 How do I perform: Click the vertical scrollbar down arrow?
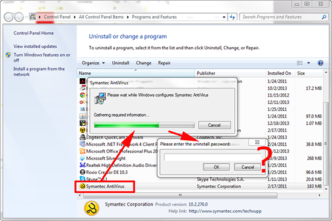point(326,189)
